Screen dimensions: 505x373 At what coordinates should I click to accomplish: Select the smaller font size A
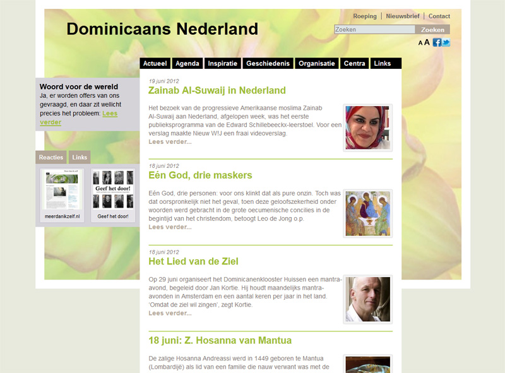420,43
